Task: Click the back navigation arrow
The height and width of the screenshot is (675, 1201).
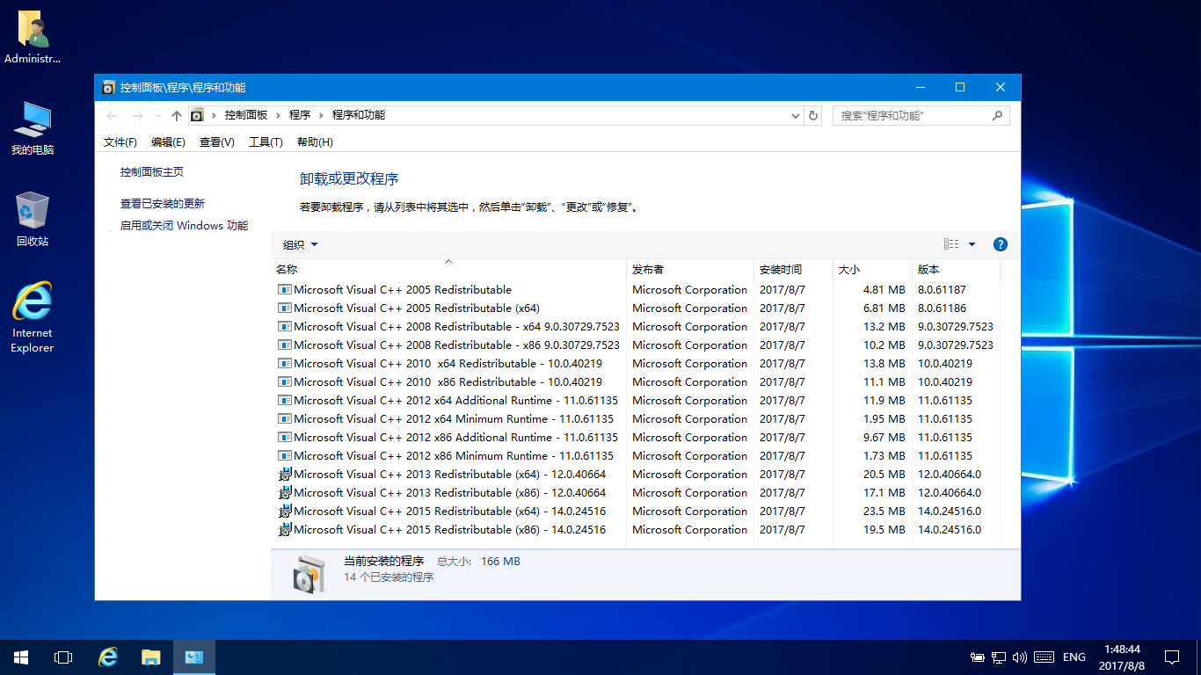Action: 112,115
